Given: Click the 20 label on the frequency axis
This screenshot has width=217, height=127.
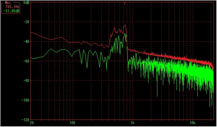Looking at the screenshot, I should click(32, 123).
